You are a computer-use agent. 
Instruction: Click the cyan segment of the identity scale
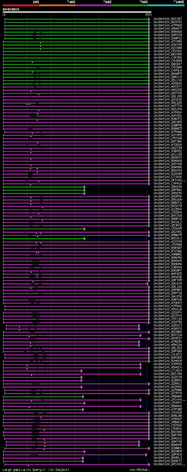click(x=166, y=5)
